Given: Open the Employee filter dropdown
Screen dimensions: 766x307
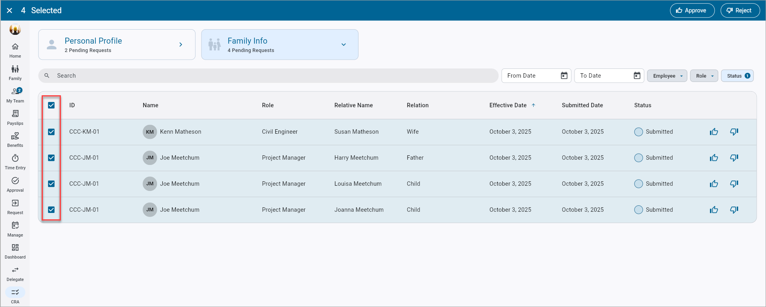Looking at the screenshot, I should [x=667, y=76].
